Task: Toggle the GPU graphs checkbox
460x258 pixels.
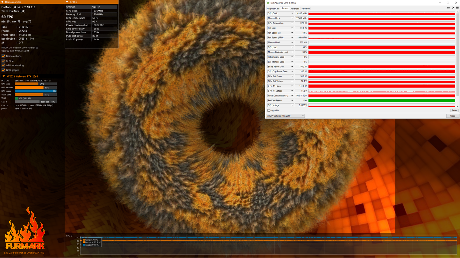Action: [4, 70]
